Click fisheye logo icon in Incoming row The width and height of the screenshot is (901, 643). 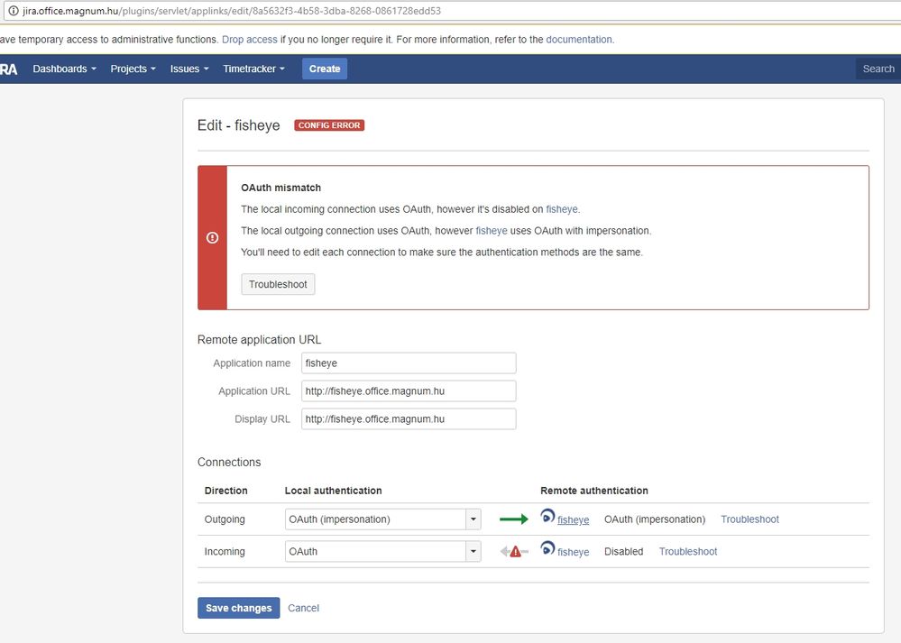point(547,548)
